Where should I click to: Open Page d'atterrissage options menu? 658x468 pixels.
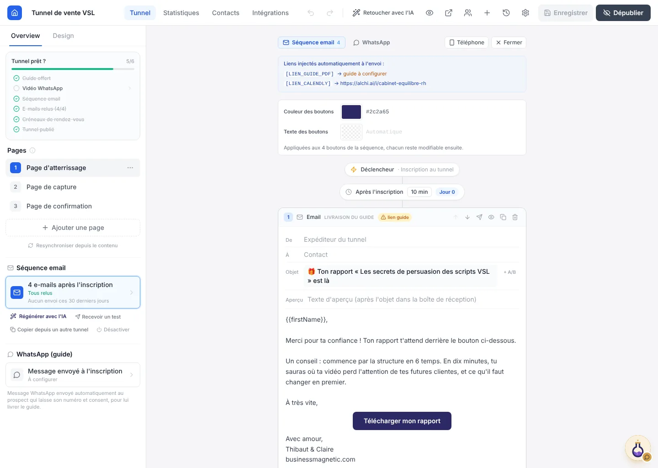click(130, 168)
